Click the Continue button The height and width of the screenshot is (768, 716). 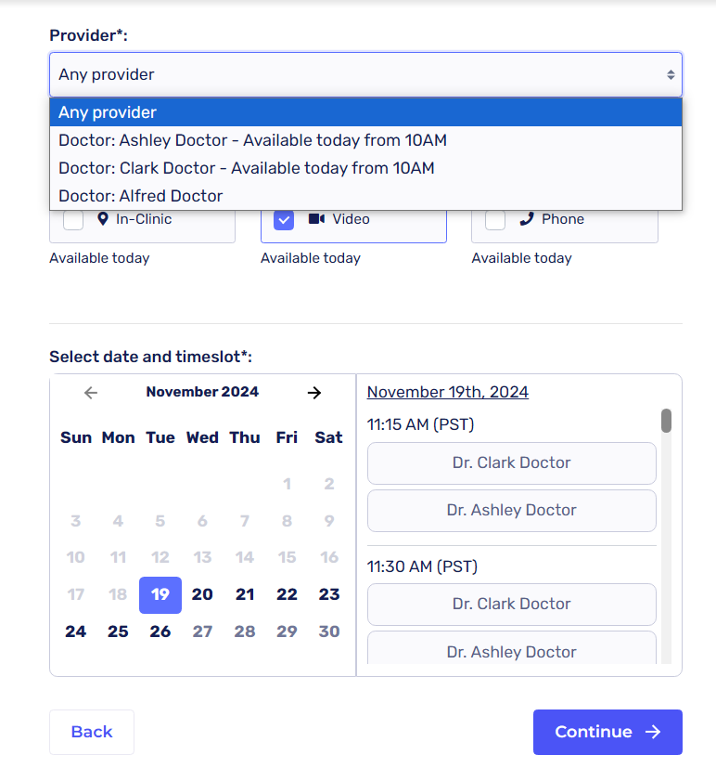pyautogui.click(x=607, y=732)
